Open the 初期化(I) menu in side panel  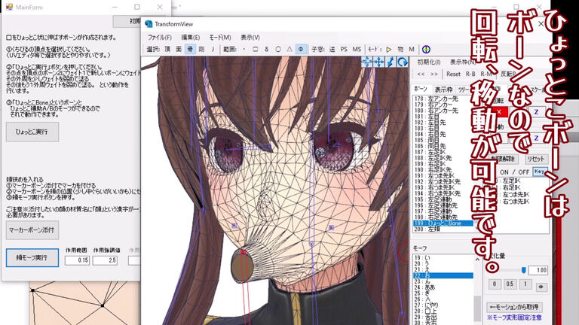429,62
